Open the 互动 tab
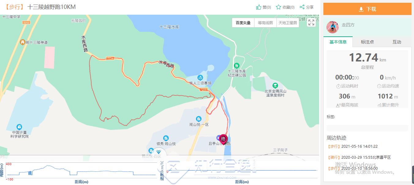Viewport: 414px width, 185px height. pyautogui.click(x=397, y=42)
